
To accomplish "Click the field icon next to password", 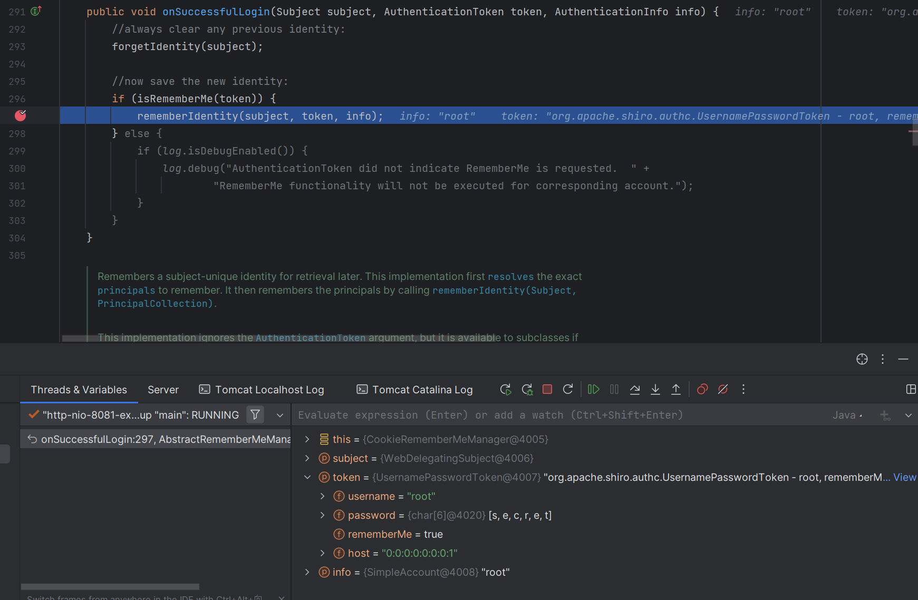I will point(339,515).
